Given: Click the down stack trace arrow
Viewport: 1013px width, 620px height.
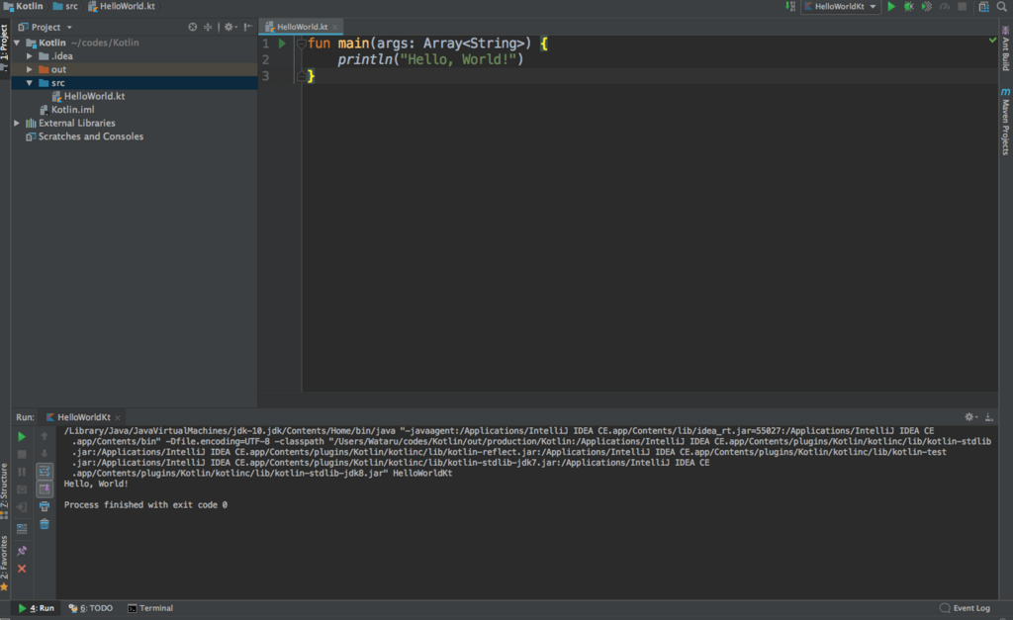Looking at the screenshot, I should click(x=44, y=454).
